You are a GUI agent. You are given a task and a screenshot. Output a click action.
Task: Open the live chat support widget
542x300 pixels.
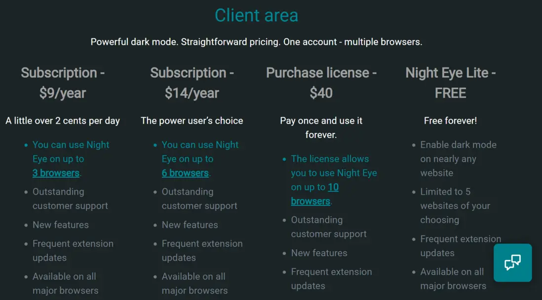(x=512, y=263)
